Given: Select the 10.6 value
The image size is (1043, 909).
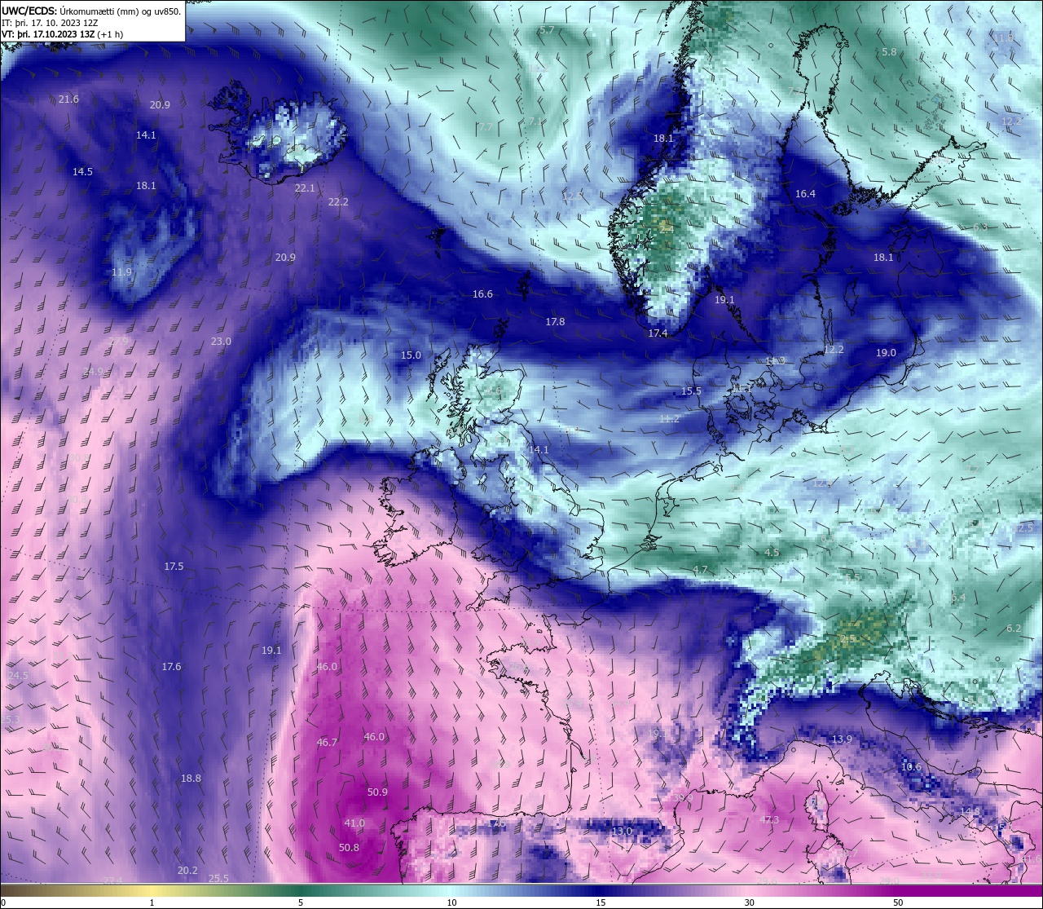Looking at the screenshot, I should (911, 767).
